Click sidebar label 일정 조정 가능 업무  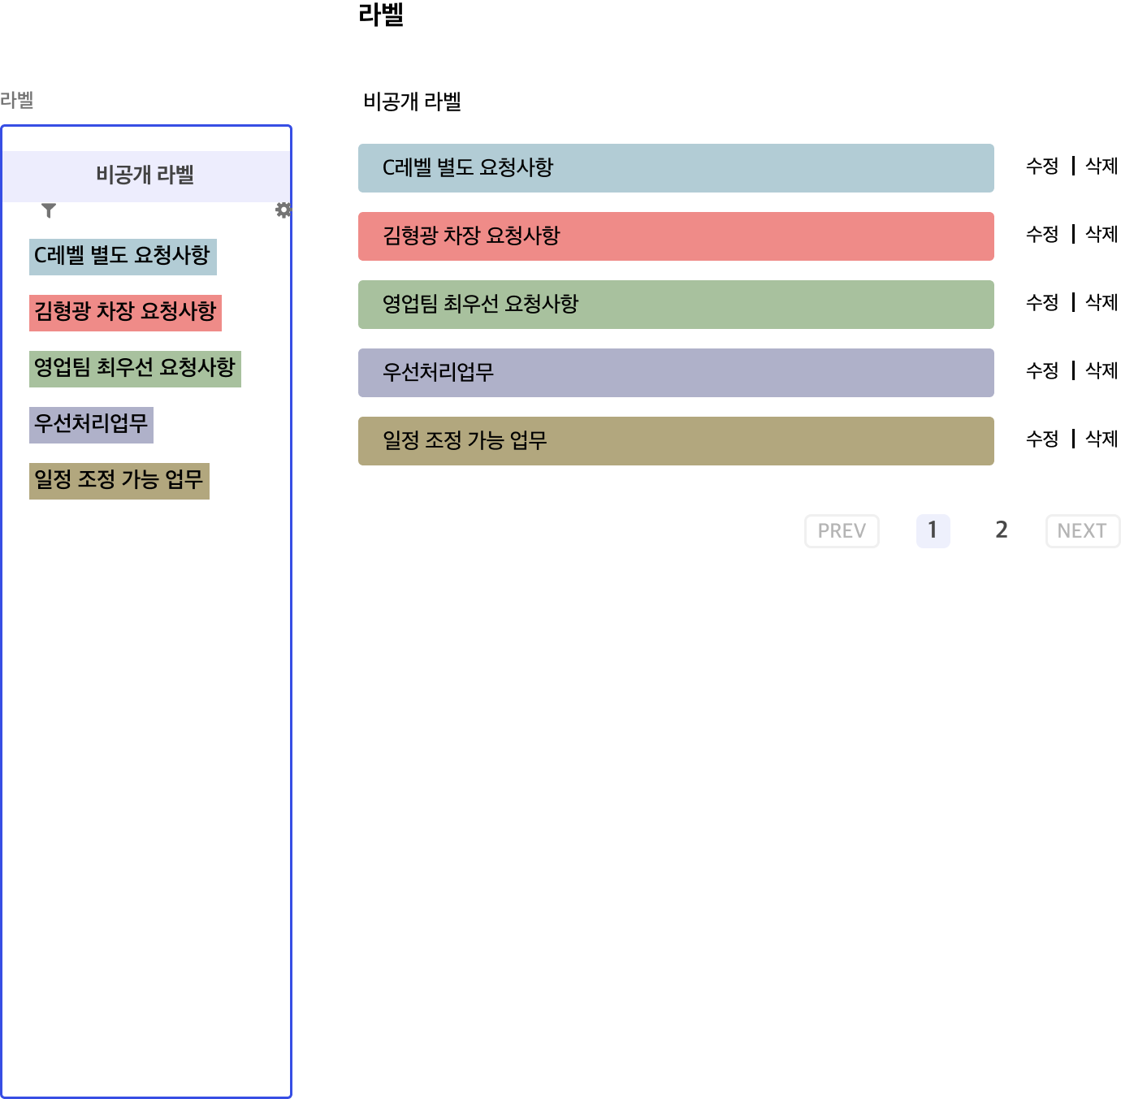pos(119,481)
